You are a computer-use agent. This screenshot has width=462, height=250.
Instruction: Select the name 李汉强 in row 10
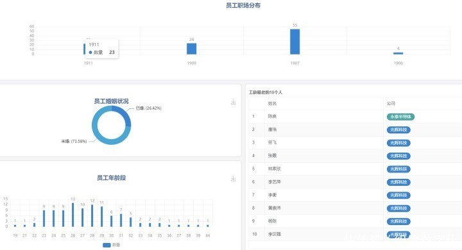pos(275,234)
